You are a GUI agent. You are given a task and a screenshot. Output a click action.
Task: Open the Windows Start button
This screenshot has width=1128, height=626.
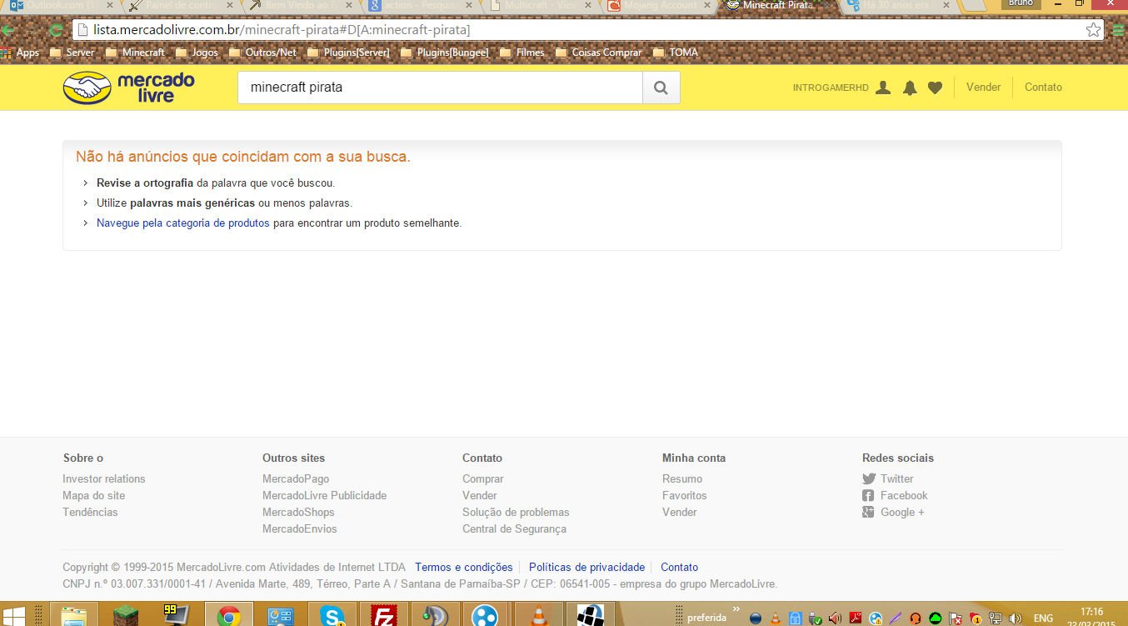13,618
